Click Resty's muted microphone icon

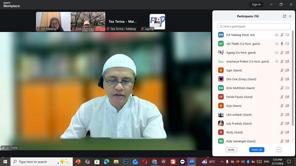282,132
